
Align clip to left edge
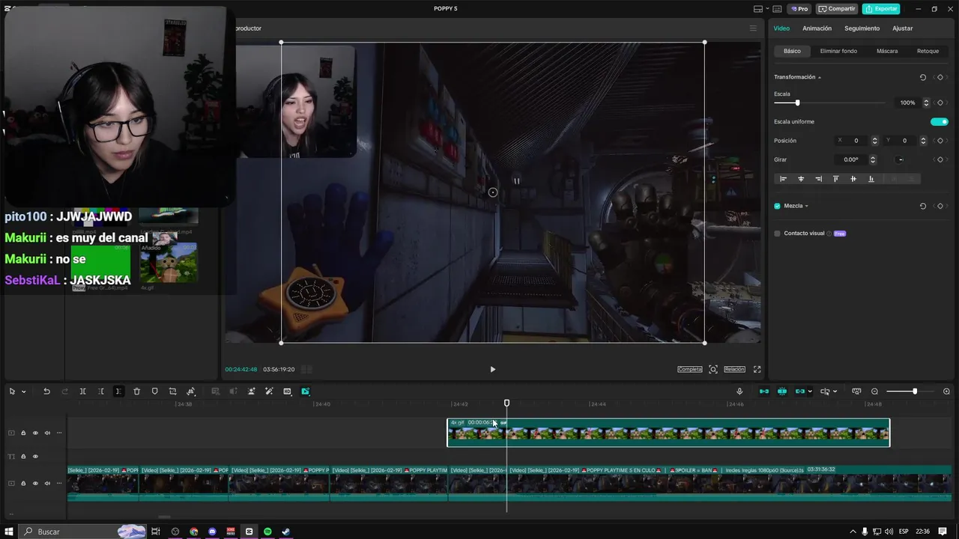[x=783, y=179]
